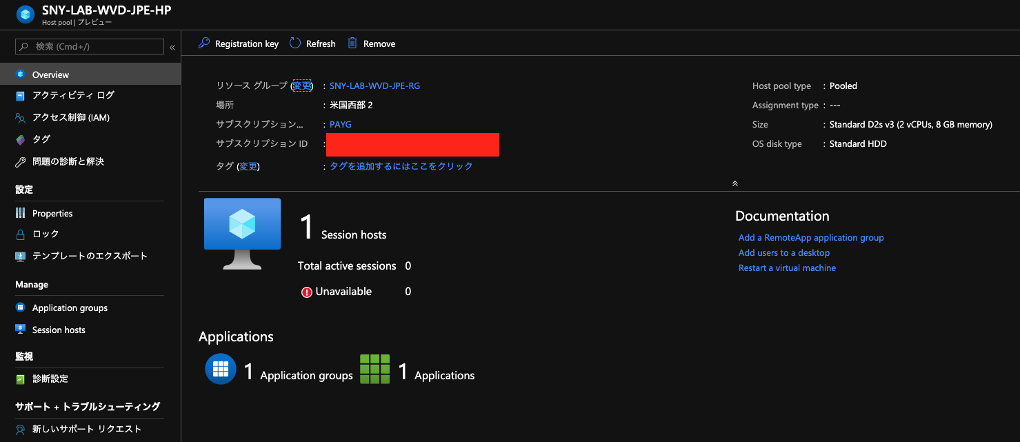Open Overview in the sidebar

point(50,74)
